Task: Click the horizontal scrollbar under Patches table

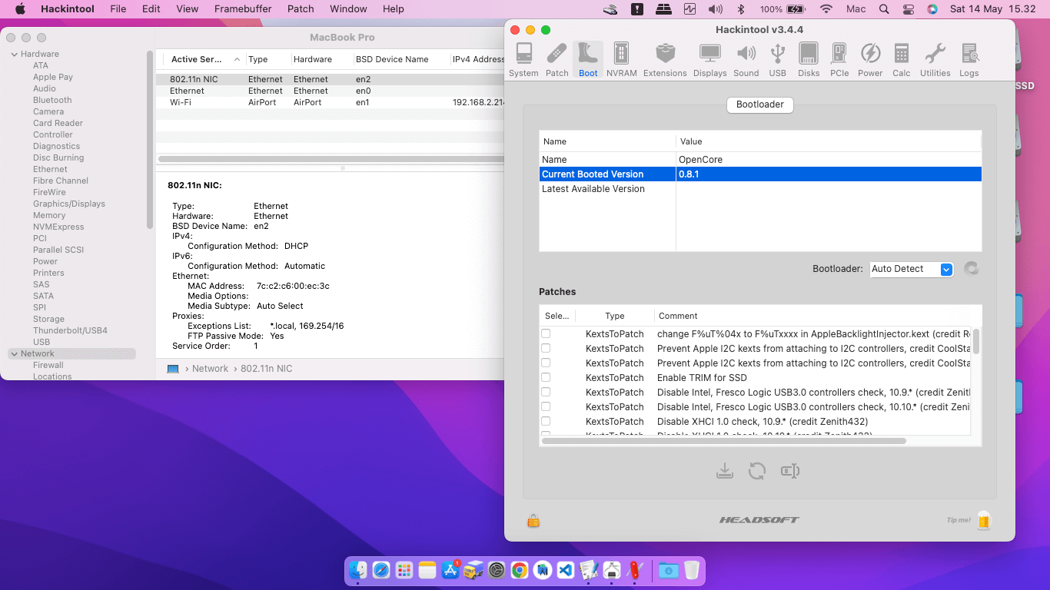Action: [723, 441]
